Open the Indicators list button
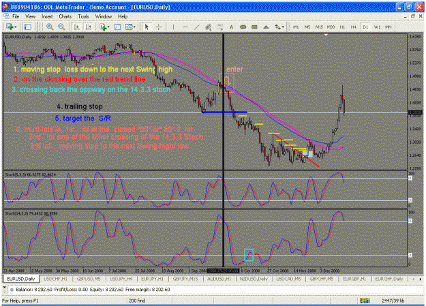426x306 pixels. 103,27
